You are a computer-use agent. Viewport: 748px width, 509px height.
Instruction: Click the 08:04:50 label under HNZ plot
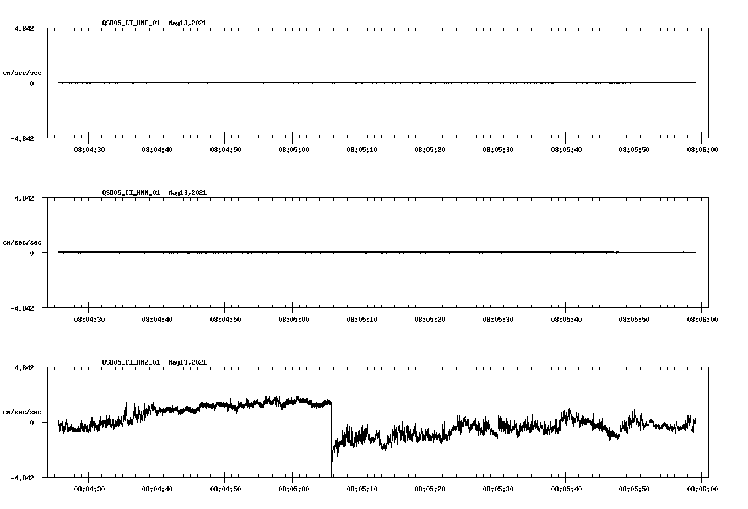[225, 489]
